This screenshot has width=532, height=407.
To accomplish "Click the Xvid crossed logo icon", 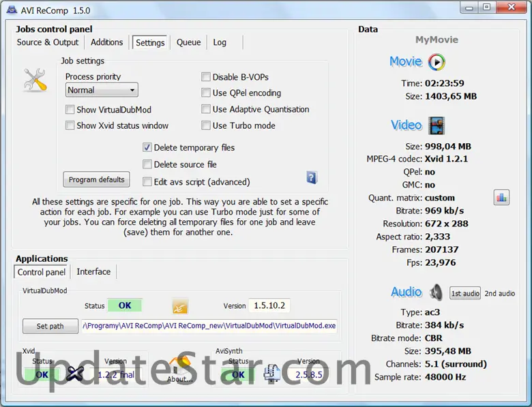I will click(75, 374).
